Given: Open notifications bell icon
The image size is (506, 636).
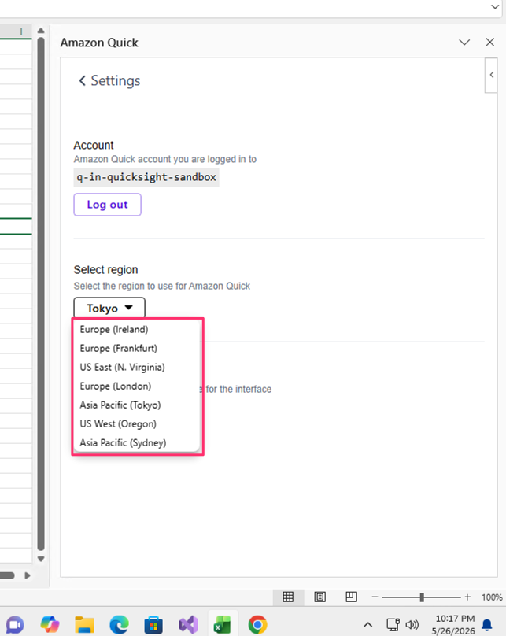Looking at the screenshot, I should pyautogui.click(x=487, y=625).
